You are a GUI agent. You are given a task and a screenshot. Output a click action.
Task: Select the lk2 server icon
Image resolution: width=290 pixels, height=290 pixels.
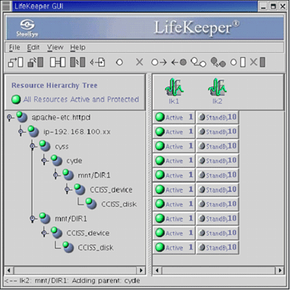point(217,91)
